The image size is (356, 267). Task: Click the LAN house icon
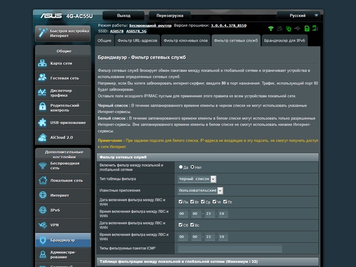[x=43, y=180]
